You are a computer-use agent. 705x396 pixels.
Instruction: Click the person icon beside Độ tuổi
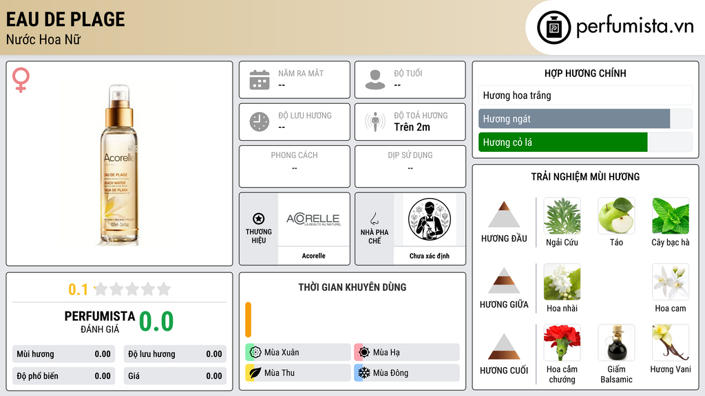[375, 80]
